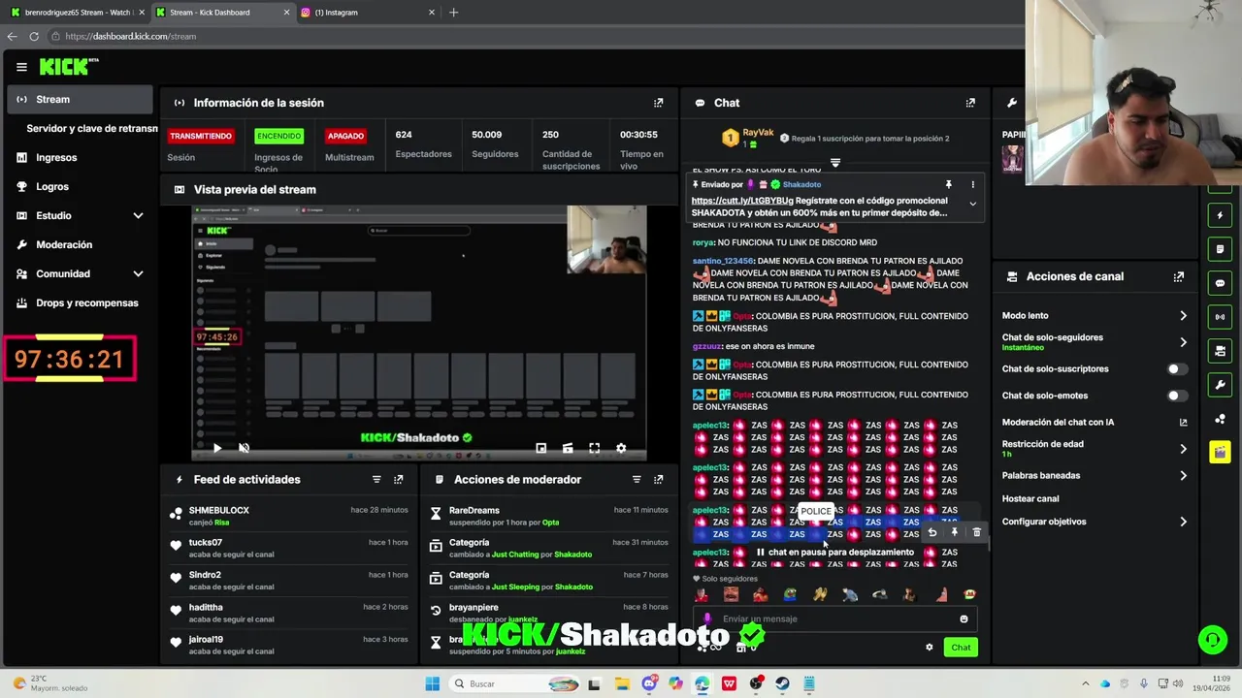Open Modo lento options
This screenshot has height=698, width=1242.
(1094, 316)
